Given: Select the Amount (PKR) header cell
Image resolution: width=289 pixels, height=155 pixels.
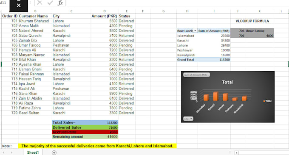Looking at the screenshot, I should coord(104,16).
